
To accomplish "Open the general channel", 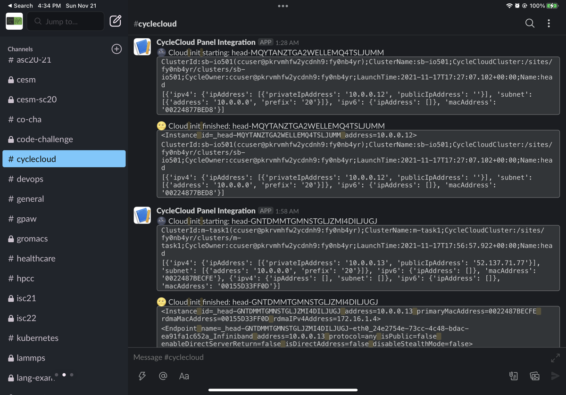I will (64, 199).
